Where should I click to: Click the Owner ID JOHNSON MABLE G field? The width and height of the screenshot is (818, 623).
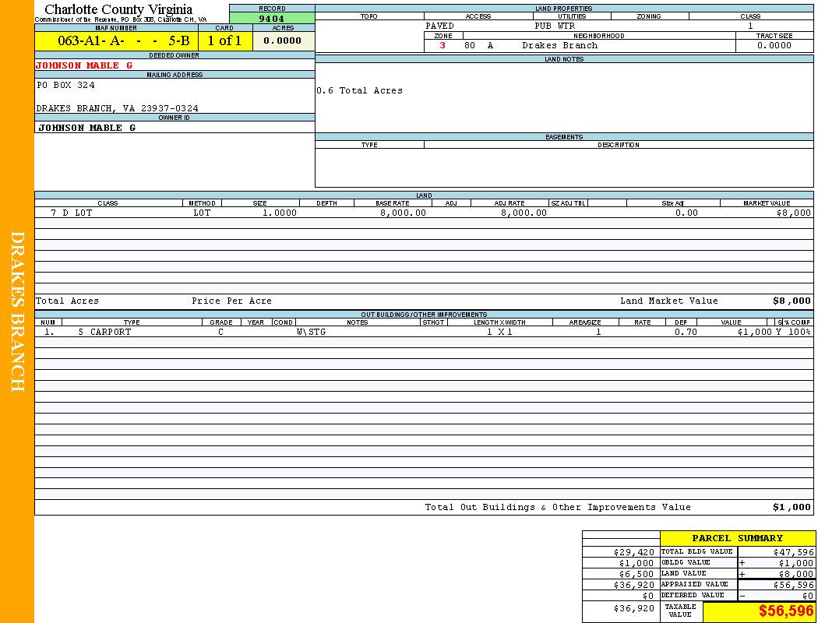[x=86, y=127]
